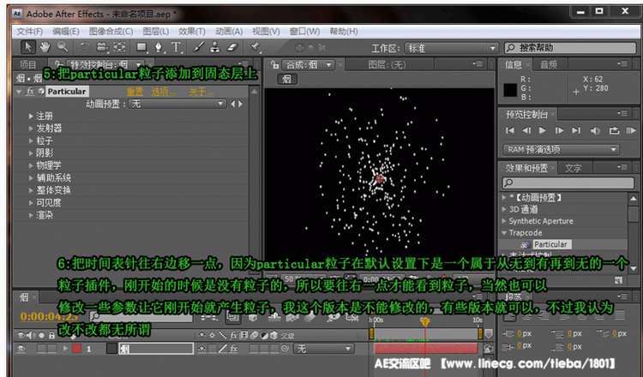Image resolution: width=643 pixels, height=377 pixels.
Task: Select the Zoom magnifier tool
Action: pos(63,47)
